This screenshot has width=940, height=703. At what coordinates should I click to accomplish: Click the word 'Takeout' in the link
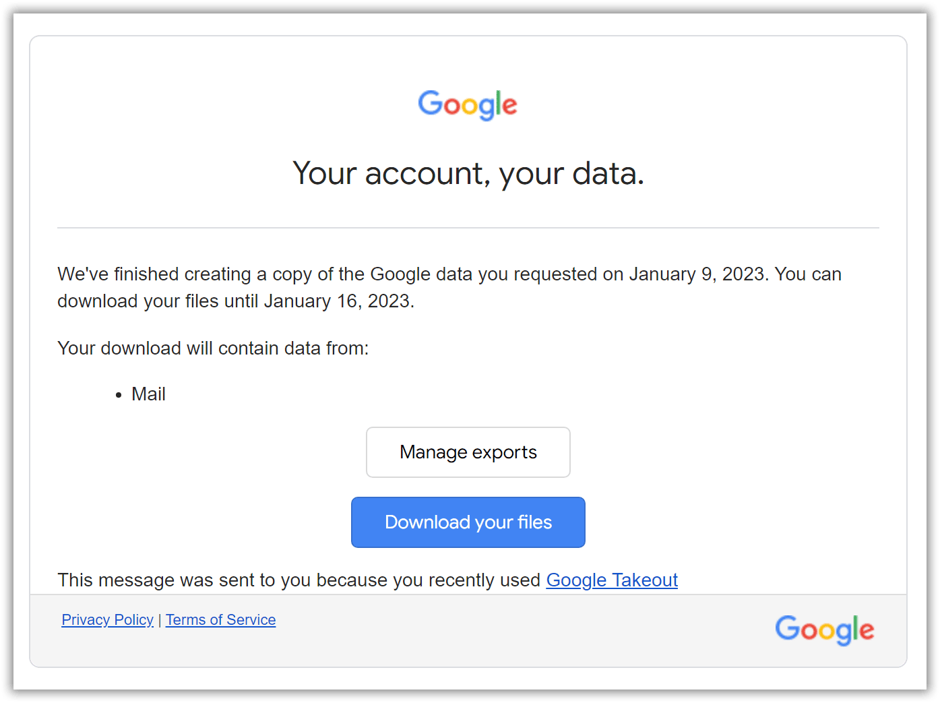pos(645,580)
